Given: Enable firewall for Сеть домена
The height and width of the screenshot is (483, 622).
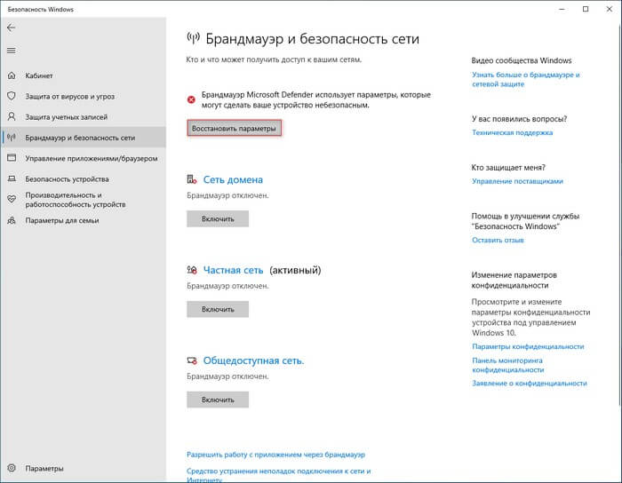Looking at the screenshot, I should (217, 218).
